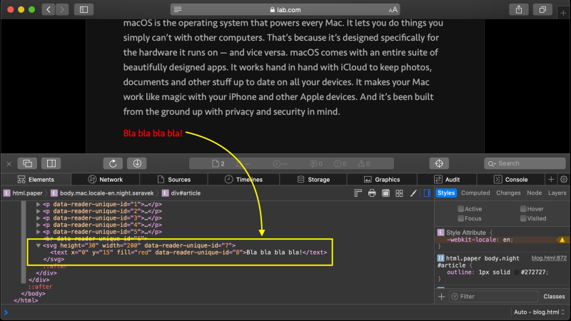Collapse the svg element node
The height and width of the screenshot is (321, 571).
[x=39, y=245]
